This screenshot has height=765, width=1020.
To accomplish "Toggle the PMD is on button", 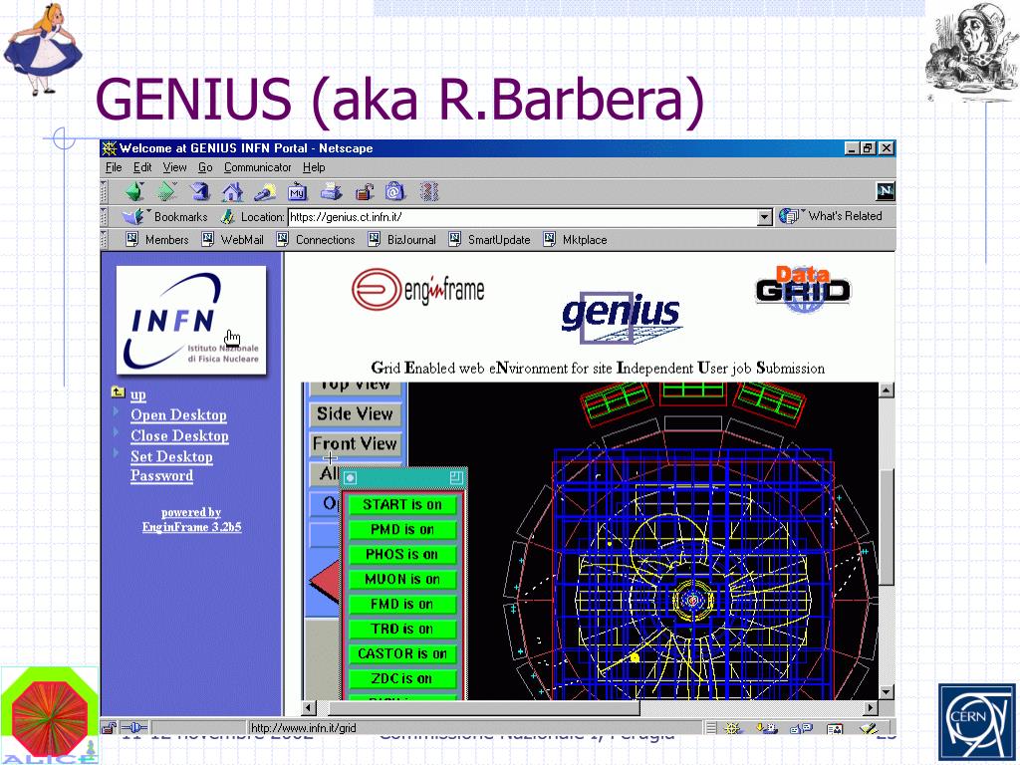I will [402, 530].
